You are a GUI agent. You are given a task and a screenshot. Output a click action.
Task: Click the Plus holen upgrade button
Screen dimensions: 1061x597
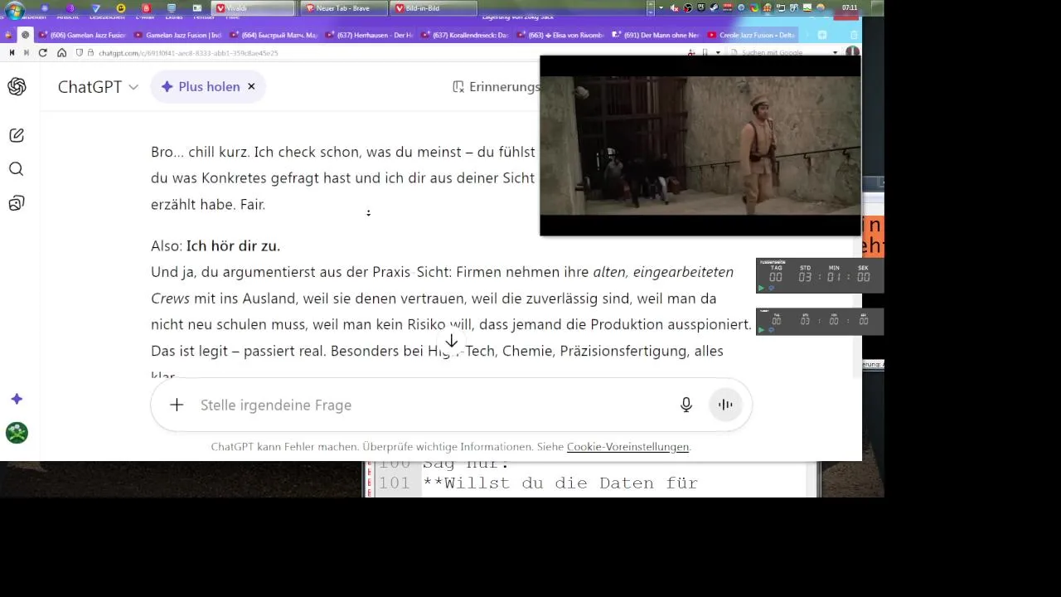[200, 87]
